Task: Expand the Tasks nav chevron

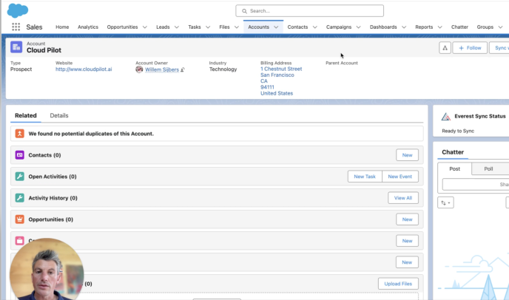Action: click(208, 27)
